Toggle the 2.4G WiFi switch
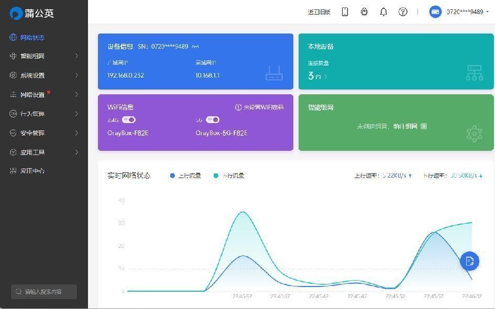Screen dimensions: 495x309 pos(129,119)
